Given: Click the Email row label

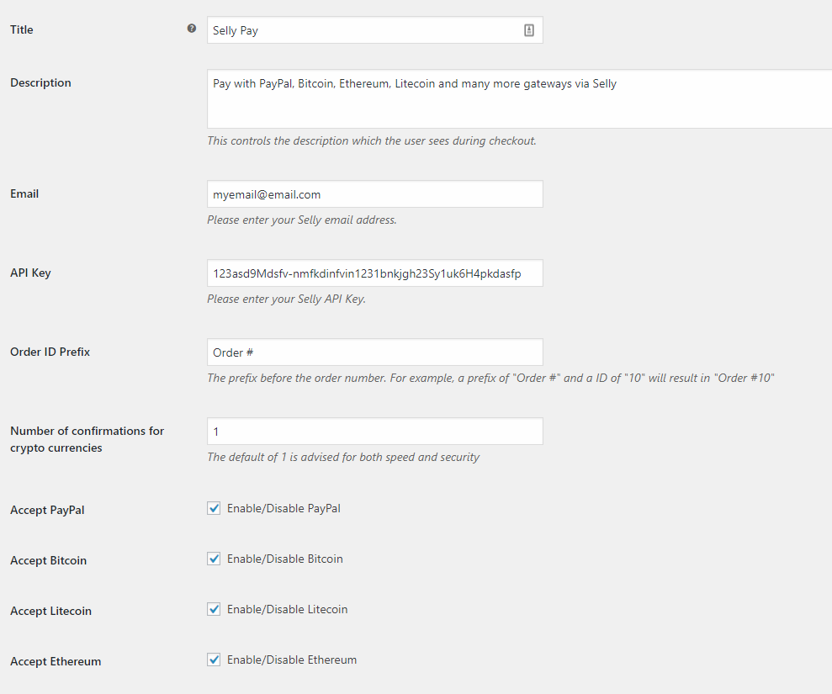Looking at the screenshot, I should tap(24, 194).
